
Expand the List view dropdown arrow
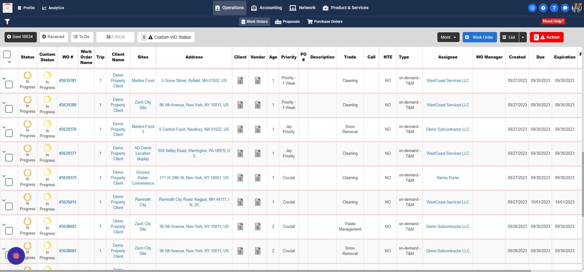tap(523, 37)
